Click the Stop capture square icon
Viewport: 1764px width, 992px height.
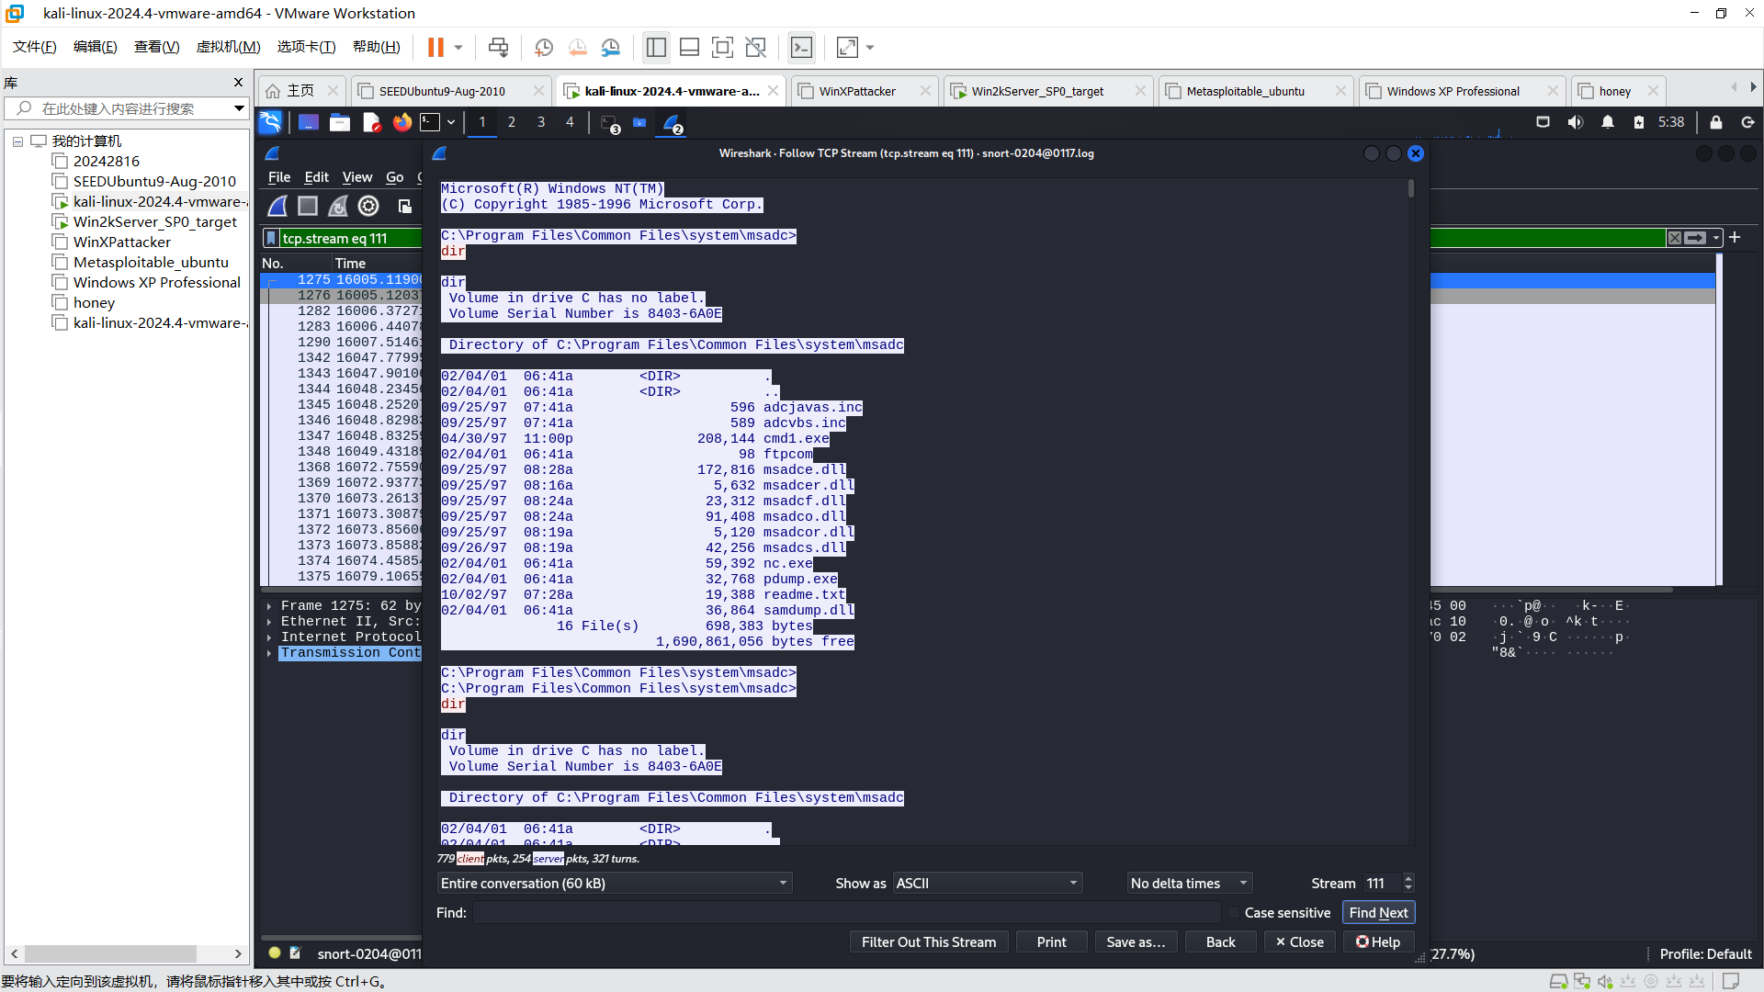(308, 206)
